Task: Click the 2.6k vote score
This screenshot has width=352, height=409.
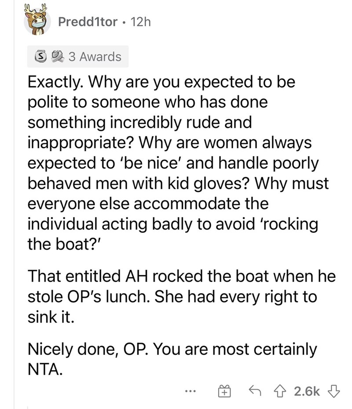Action: pos(307,391)
